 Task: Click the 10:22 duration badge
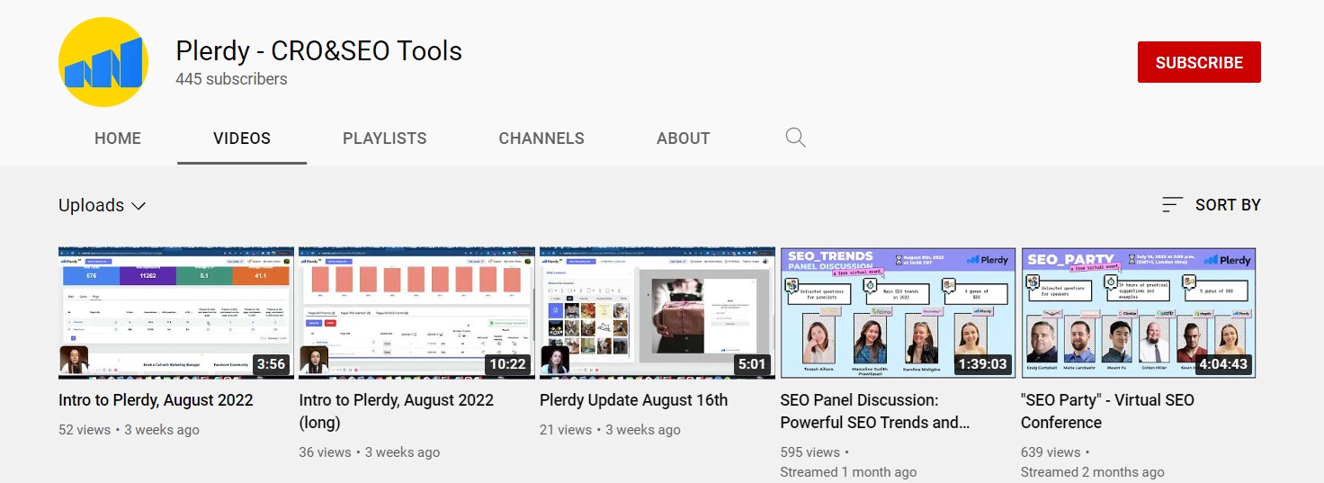coord(507,364)
